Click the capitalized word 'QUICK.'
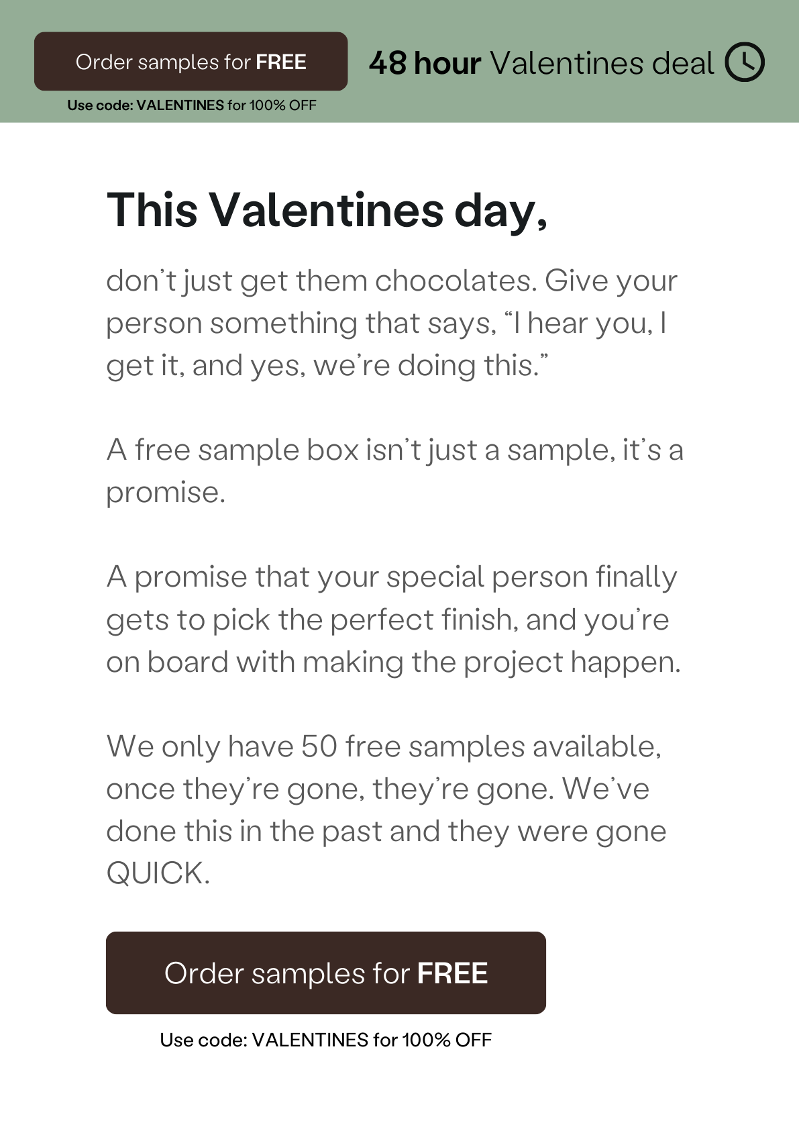This screenshot has width=799, height=1131. tap(158, 873)
